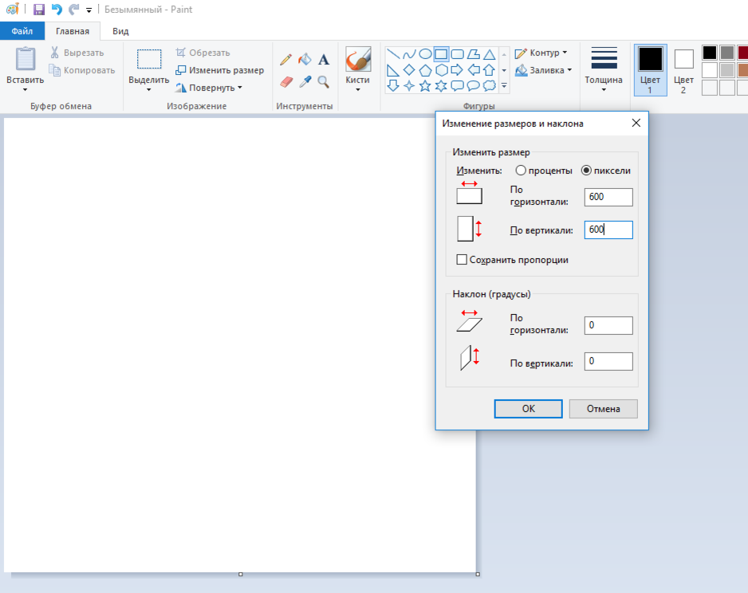Image resolution: width=748 pixels, height=593 pixels.
Task: Open the Файл menu
Action: [22, 31]
